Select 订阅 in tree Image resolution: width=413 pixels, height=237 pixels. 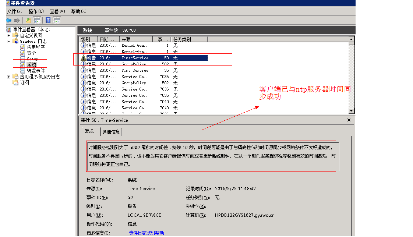pyautogui.click(x=25, y=82)
